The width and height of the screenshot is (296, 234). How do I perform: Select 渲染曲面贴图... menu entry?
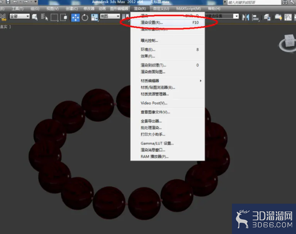tap(167, 72)
